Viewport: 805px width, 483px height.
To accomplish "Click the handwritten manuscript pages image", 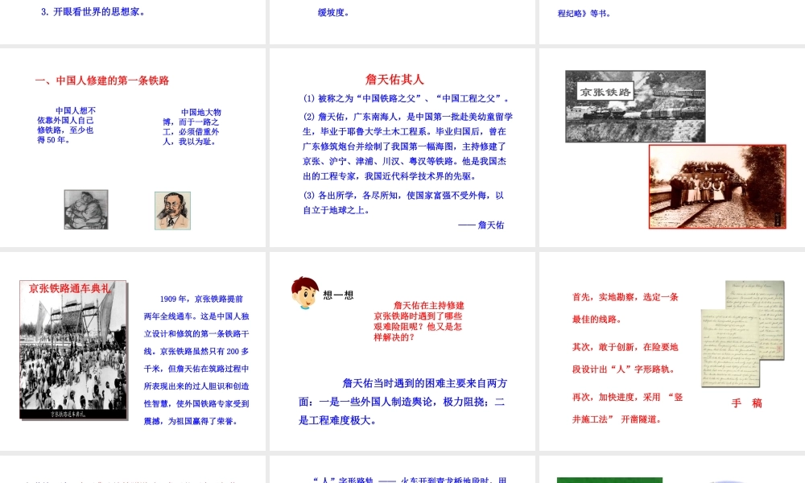I will point(742,333).
